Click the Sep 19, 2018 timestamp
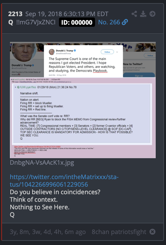166x245 pixels. tap(67, 14)
